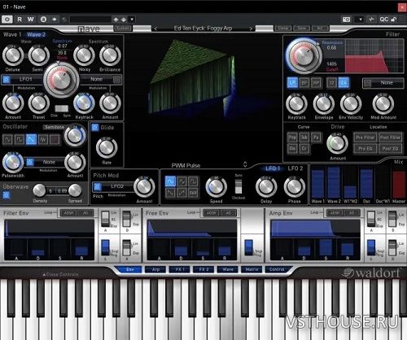The image size is (407, 340).
Task: Switch to the Env page tab
Action: [x=130, y=269]
